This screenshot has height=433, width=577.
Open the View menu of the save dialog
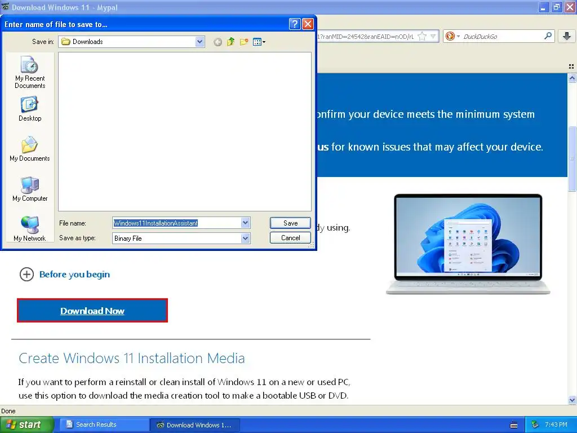[259, 42]
